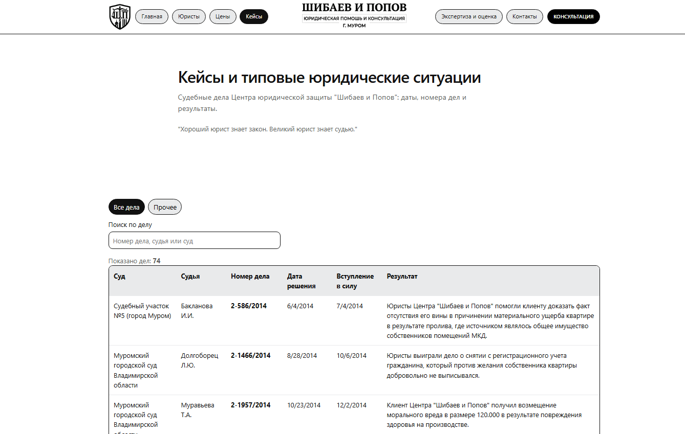The height and width of the screenshot is (434, 685).
Task: Click decision date 6/4/2014
Action: click(301, 306)
